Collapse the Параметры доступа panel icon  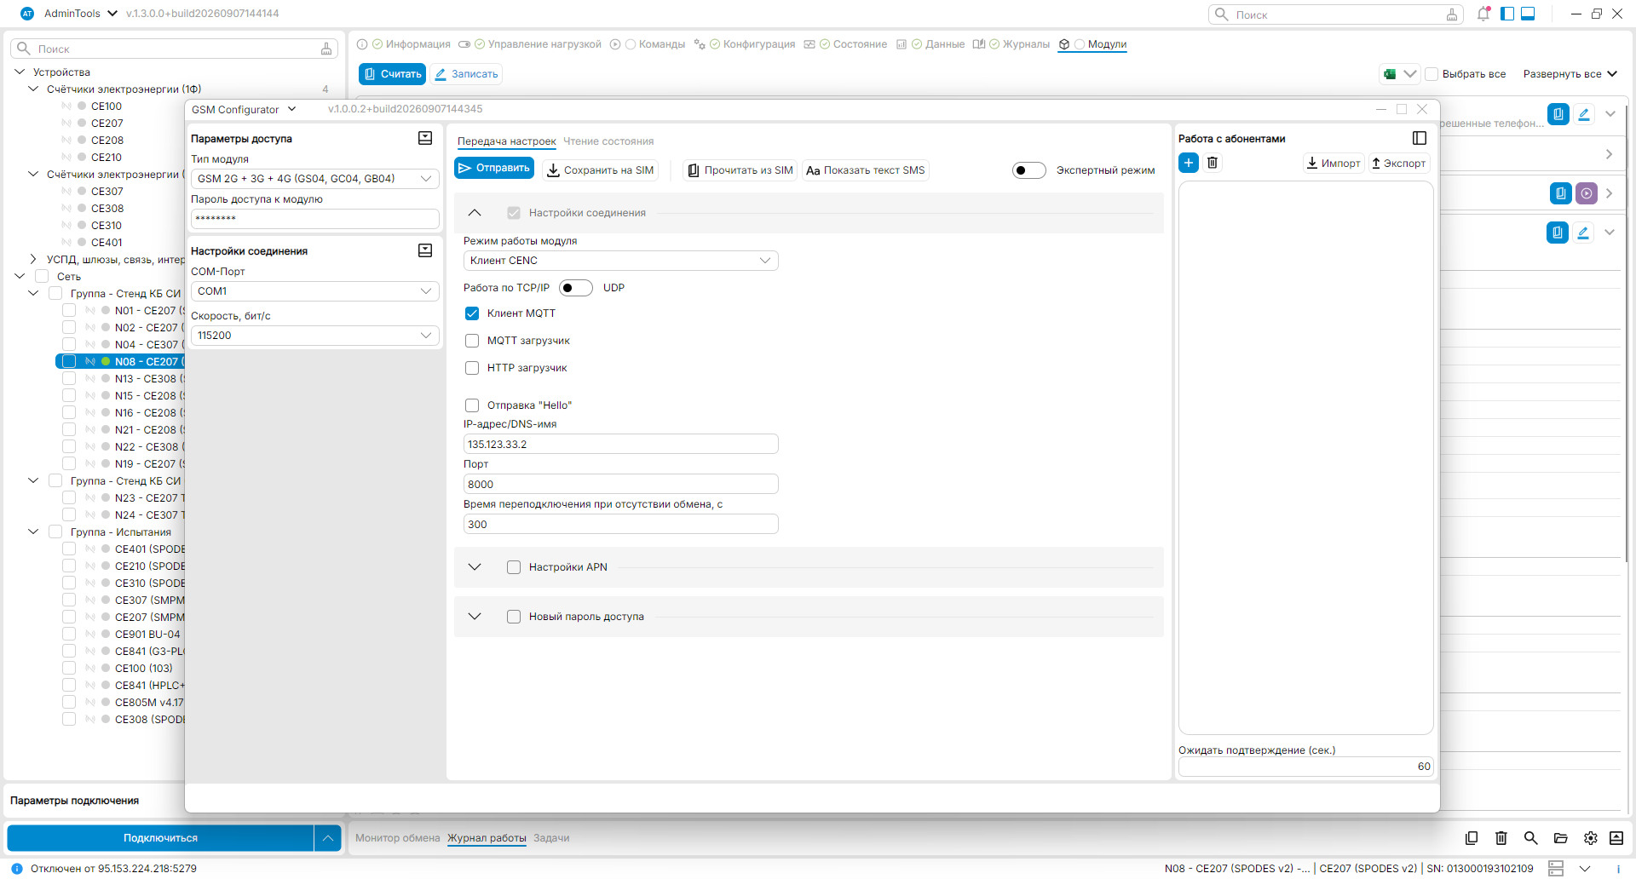click(x=425, y=138)
